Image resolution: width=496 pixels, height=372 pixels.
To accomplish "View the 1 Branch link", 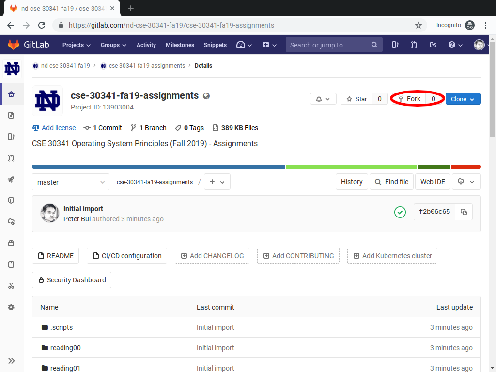I will [148, 128].
